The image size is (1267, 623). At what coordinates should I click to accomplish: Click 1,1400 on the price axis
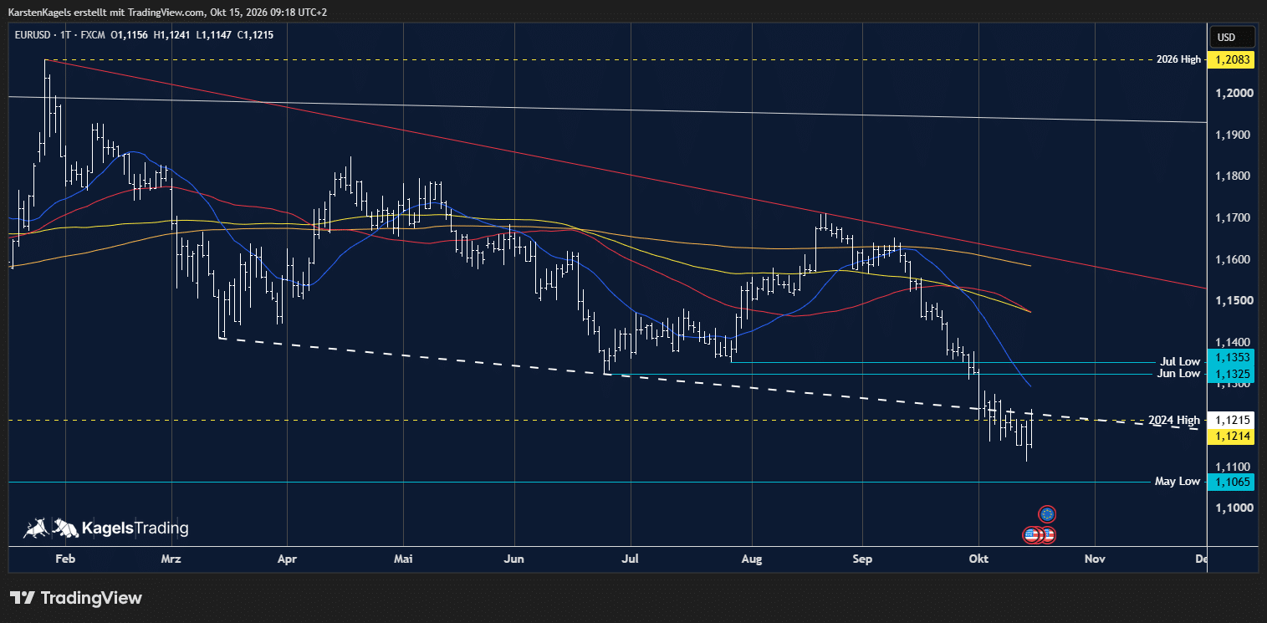[x=1233, y=343]
